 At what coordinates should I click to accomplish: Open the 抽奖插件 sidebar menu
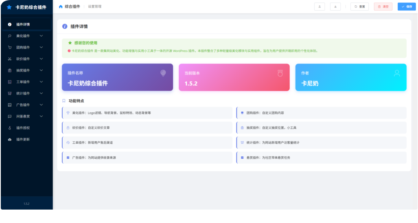click(26, 70)
